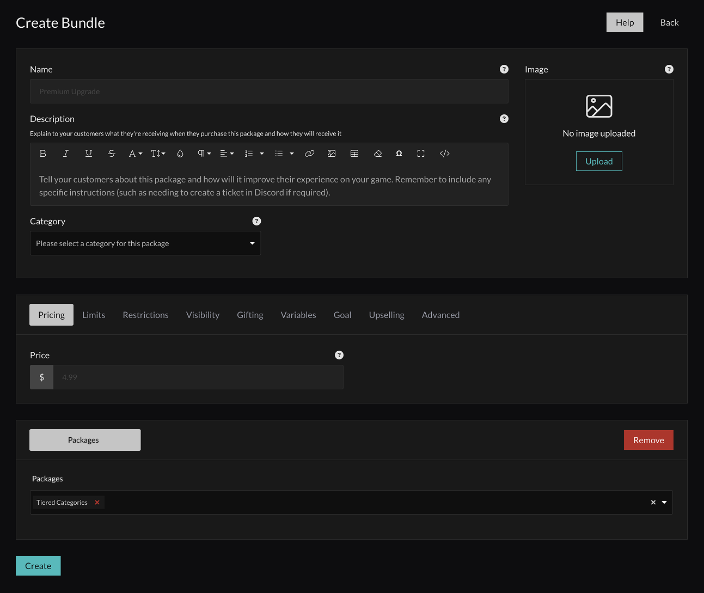Toggle strikethrough in the description toolbar
This screenshot has height=593, width=704.
(x=112, y=153)
